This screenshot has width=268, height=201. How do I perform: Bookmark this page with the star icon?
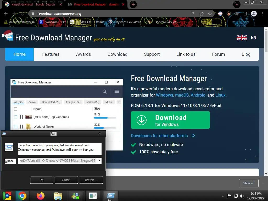tap(210, 14)
